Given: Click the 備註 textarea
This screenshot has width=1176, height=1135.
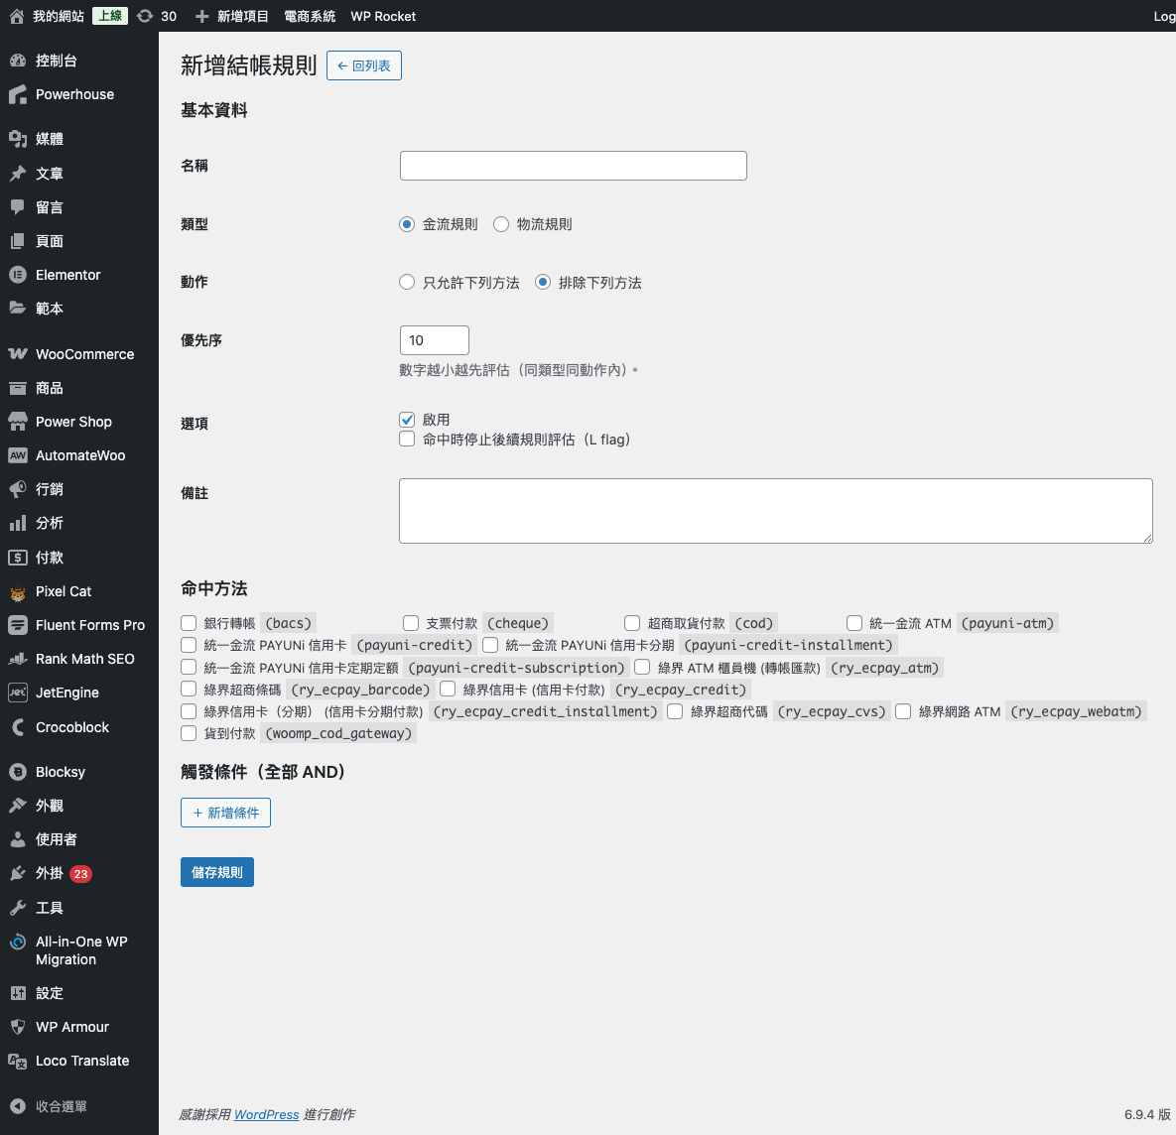Looking at the screenshot, I should tap(775, 511).
